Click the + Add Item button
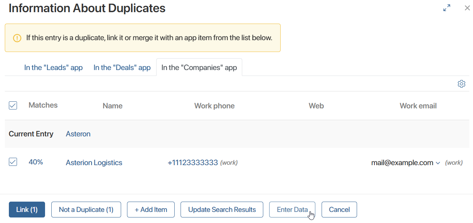Image resolution: width=473 pixels, height=223 pixels. coord(151,209)
